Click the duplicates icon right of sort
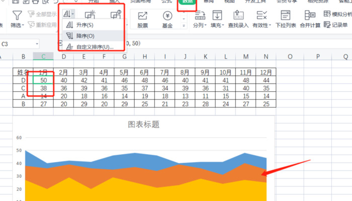 click(90, 15)
